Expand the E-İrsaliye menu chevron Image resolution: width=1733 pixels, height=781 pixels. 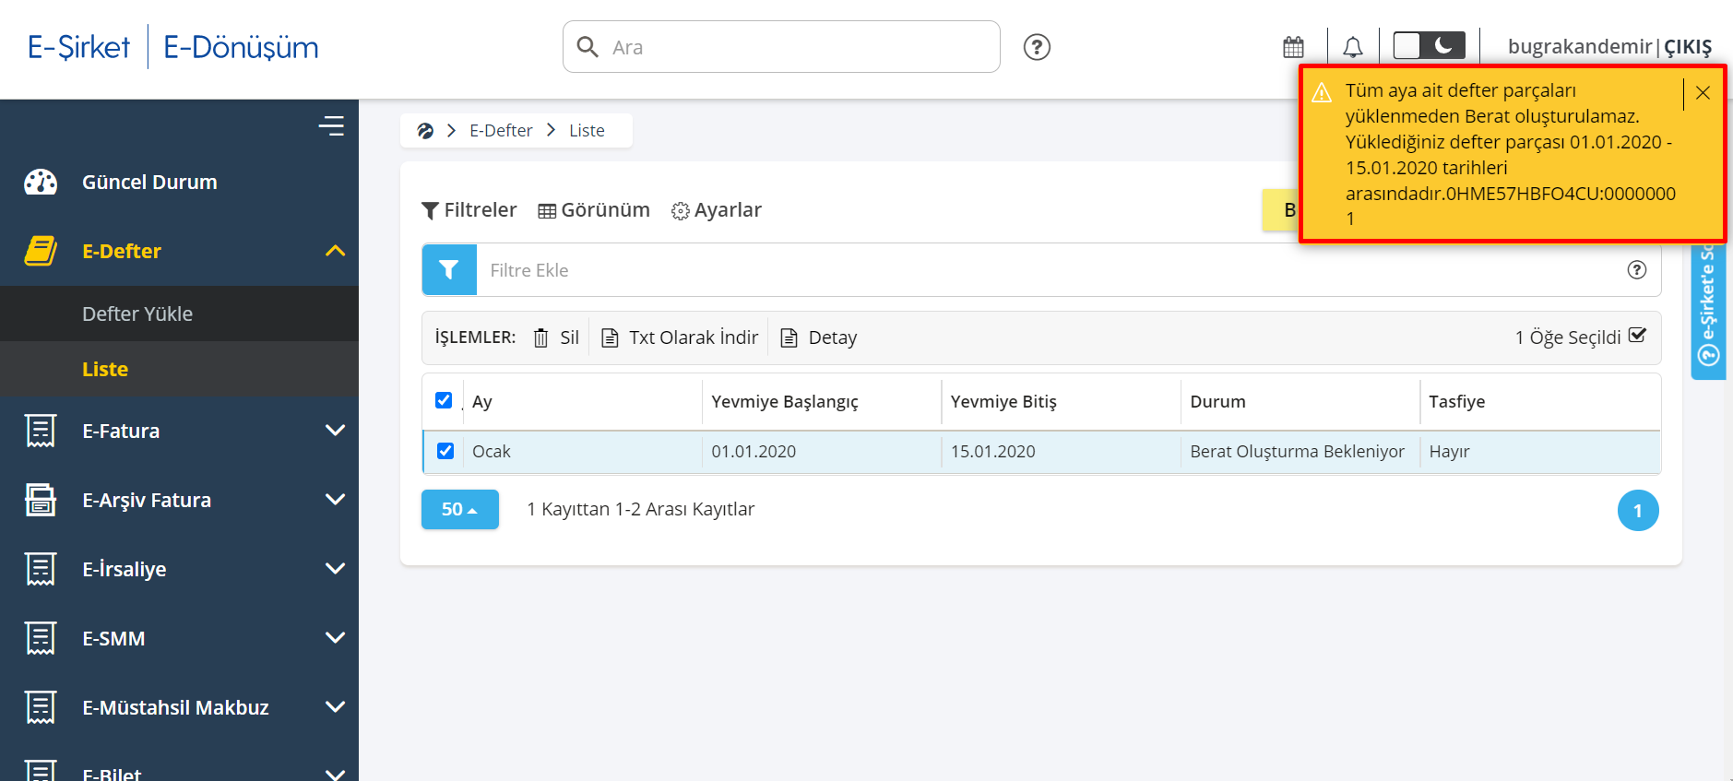tap(336, 569)
